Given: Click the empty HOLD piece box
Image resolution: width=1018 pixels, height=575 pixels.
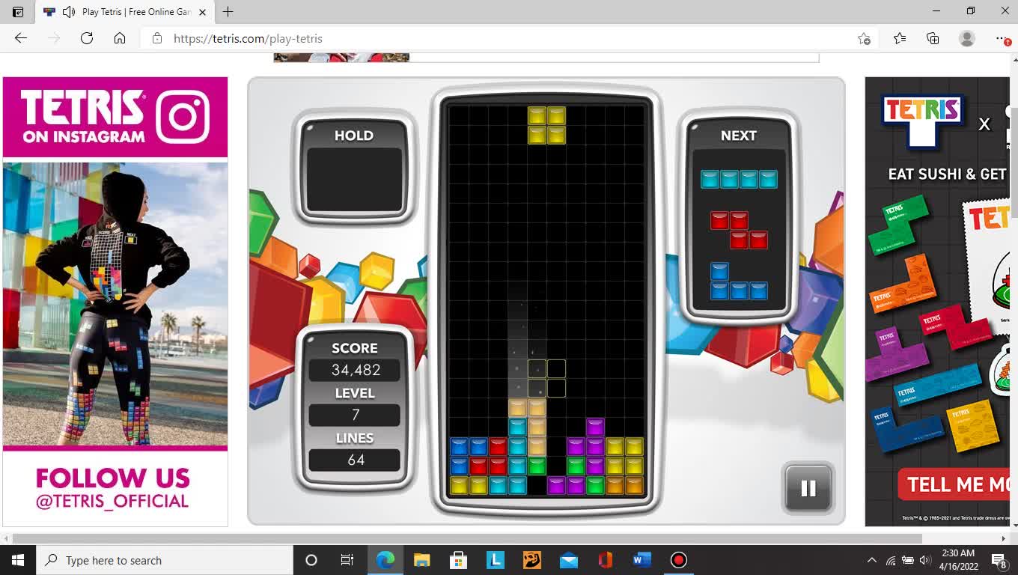Looking at the screenshot, I should click(353, 180).
